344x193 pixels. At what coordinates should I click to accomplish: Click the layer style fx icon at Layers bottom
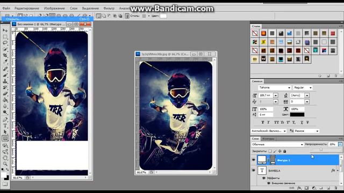coord(299,188)
